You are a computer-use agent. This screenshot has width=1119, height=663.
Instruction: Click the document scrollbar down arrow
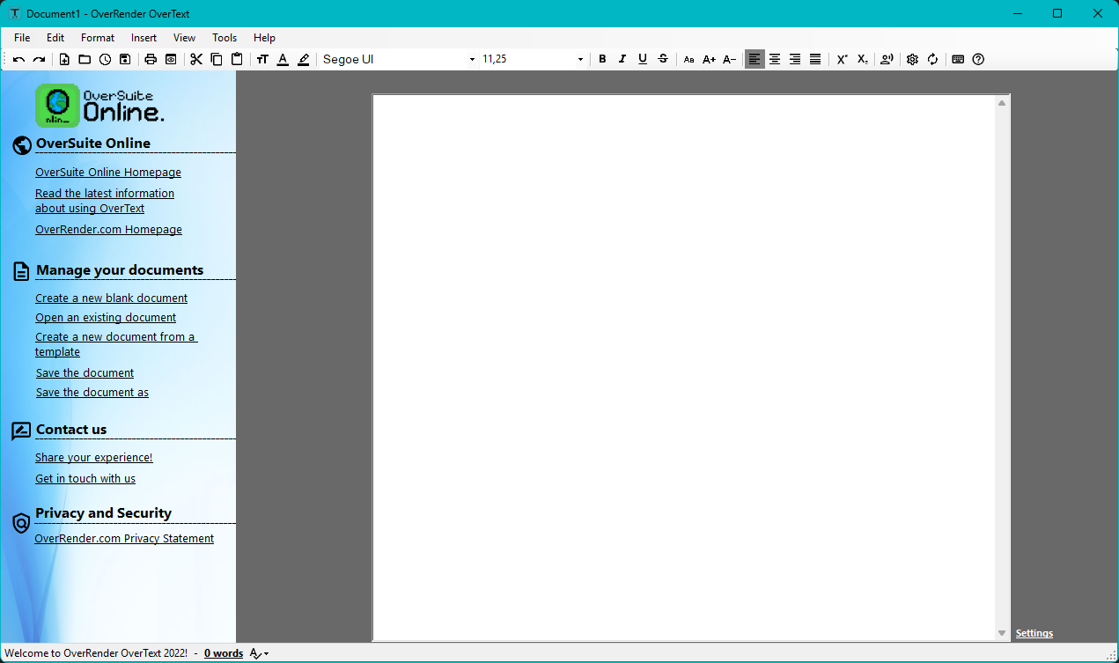point(1002,633)
